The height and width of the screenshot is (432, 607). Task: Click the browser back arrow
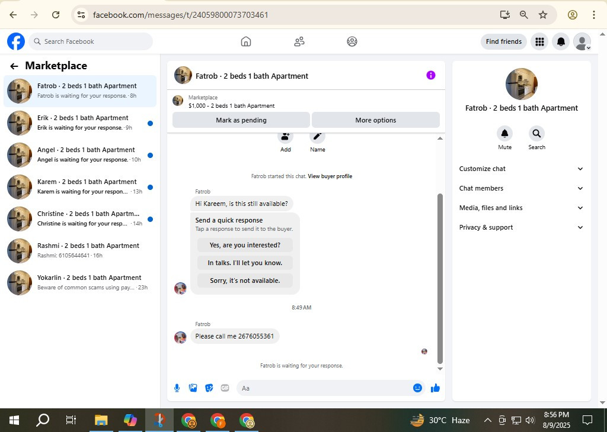tap(13, 15)
